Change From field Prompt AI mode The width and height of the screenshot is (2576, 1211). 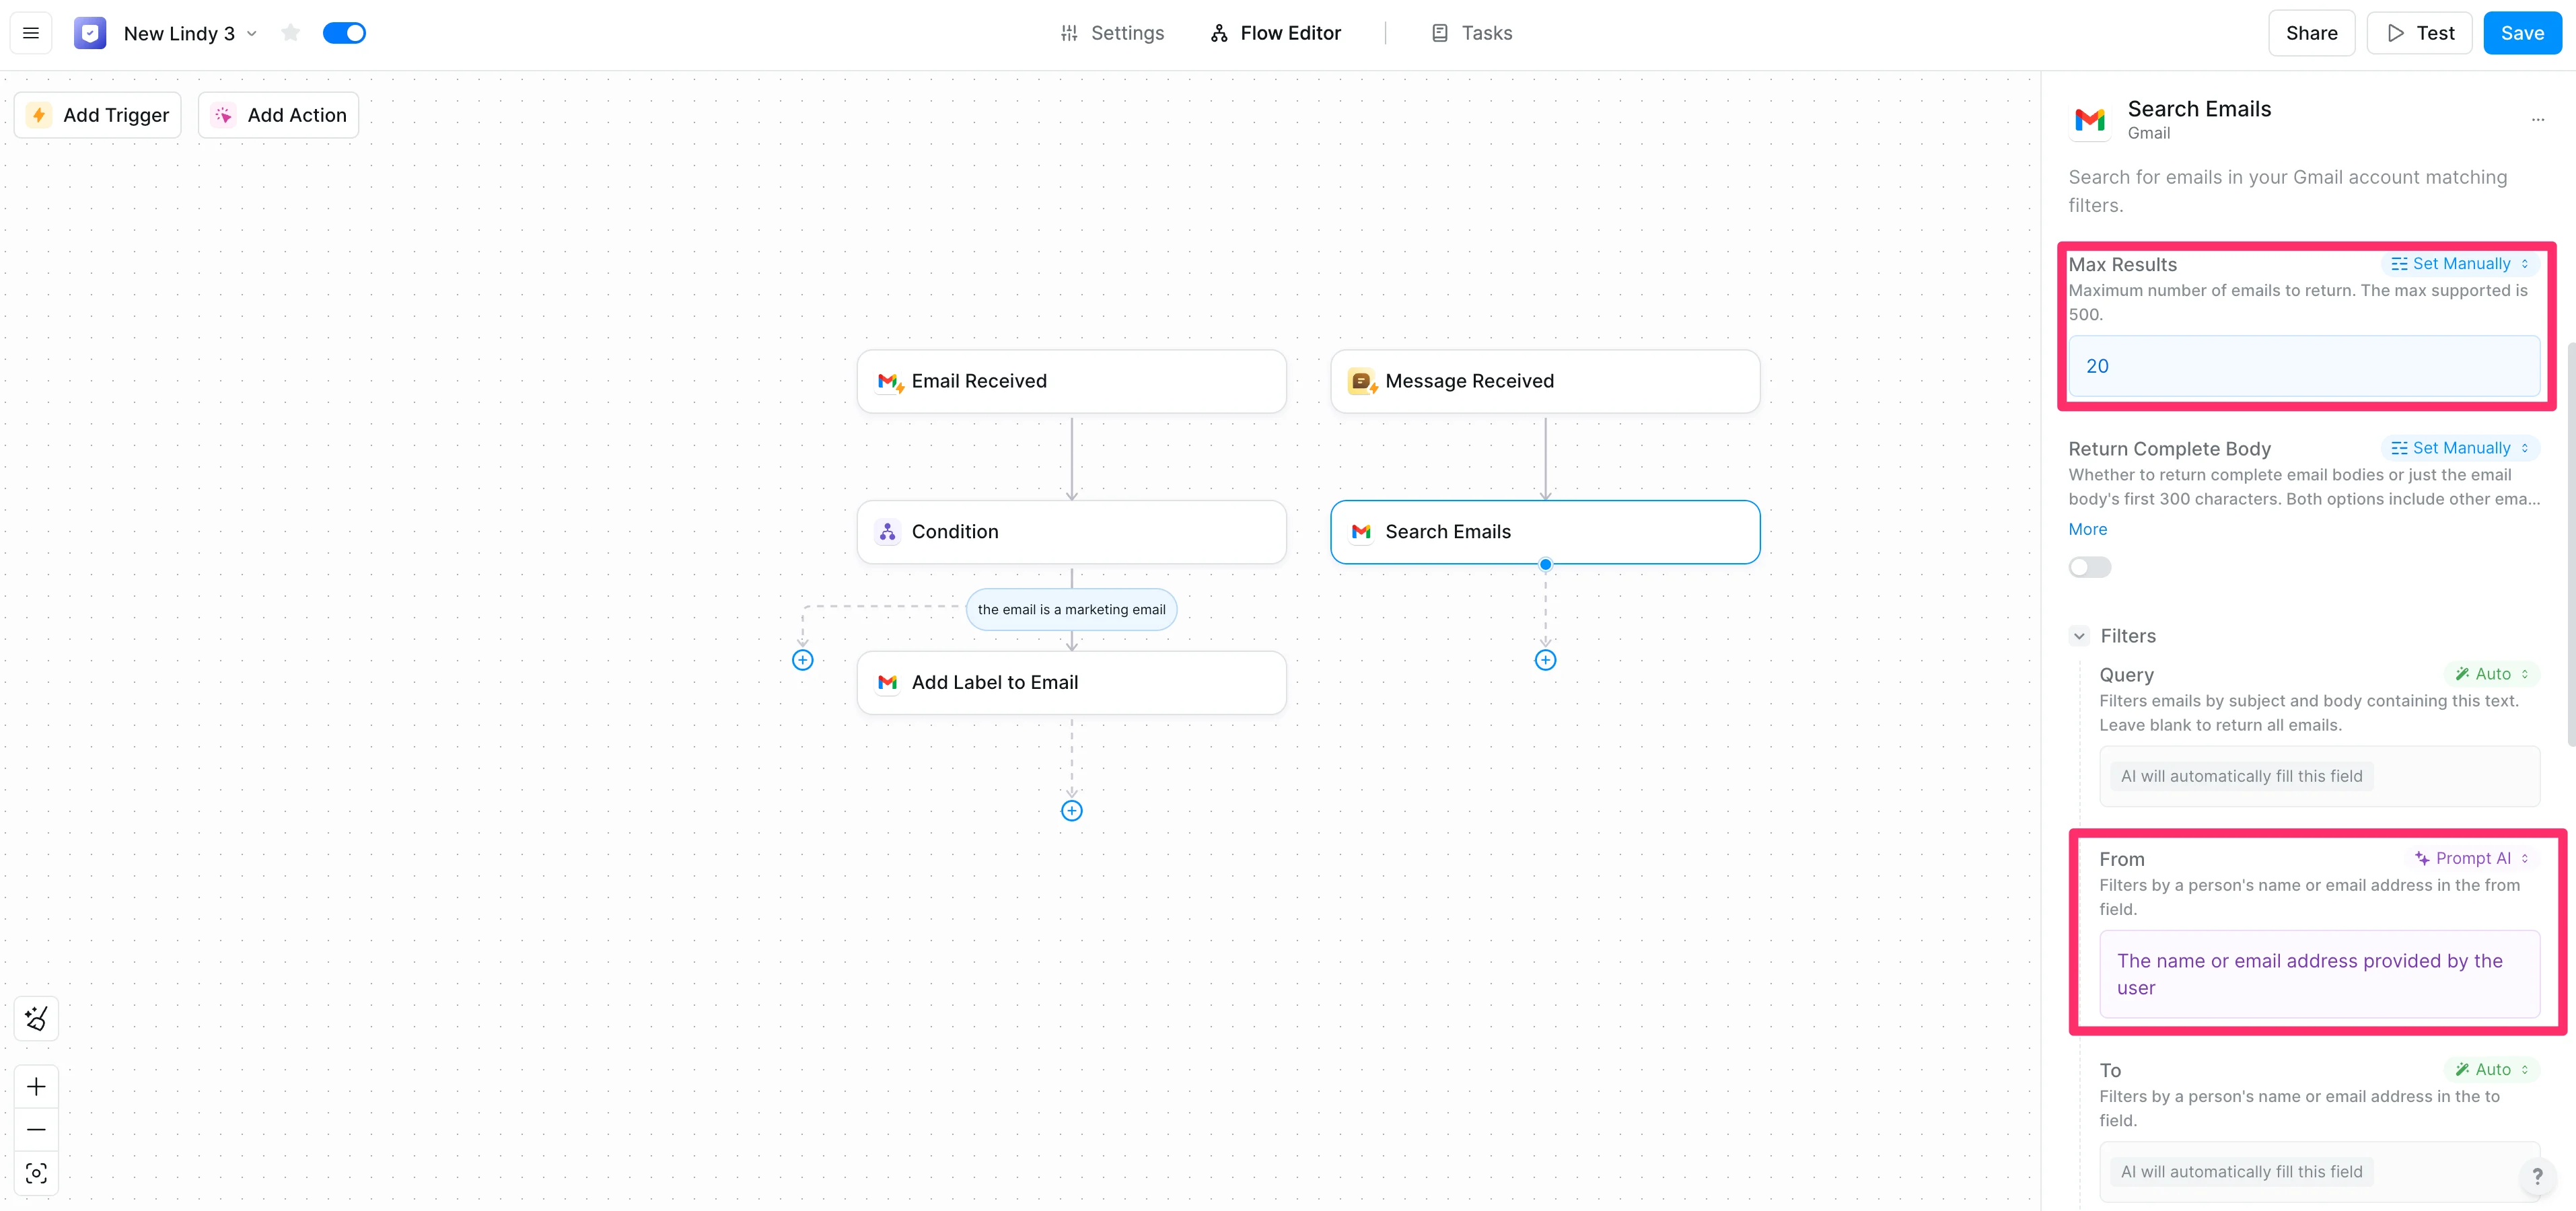tap(2471, 858)
